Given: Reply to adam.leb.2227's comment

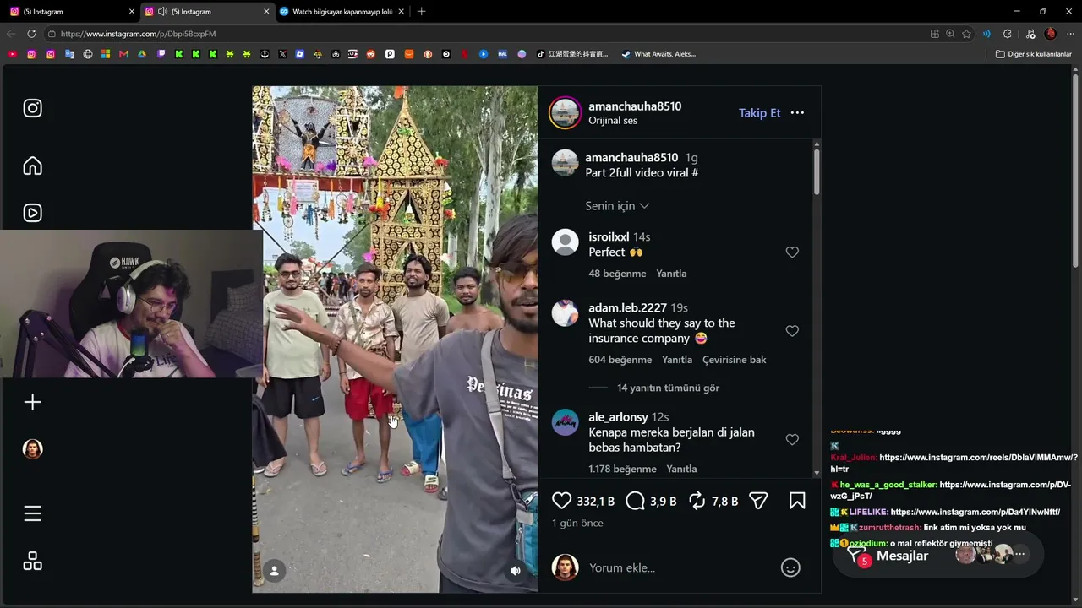Looking at the screenshot, I should click(677, 360).
